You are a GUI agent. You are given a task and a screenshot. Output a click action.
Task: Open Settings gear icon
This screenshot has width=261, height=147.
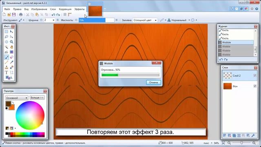click(x=252, y=9)
